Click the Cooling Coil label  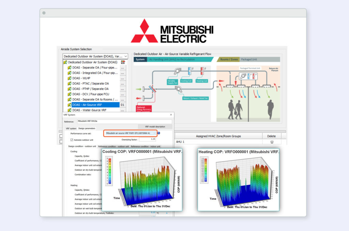(186, 81)
